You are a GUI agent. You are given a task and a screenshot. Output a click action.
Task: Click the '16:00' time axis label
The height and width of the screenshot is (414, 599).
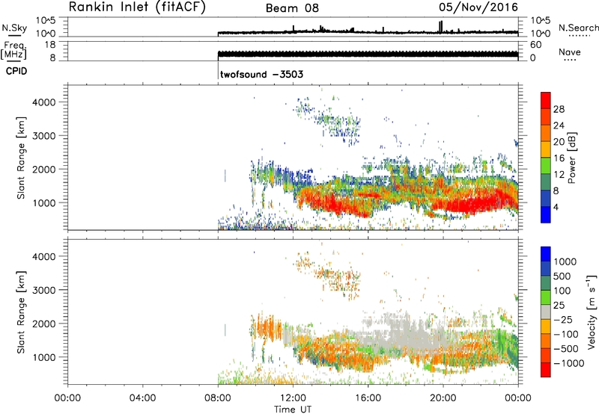click(368, 398)
